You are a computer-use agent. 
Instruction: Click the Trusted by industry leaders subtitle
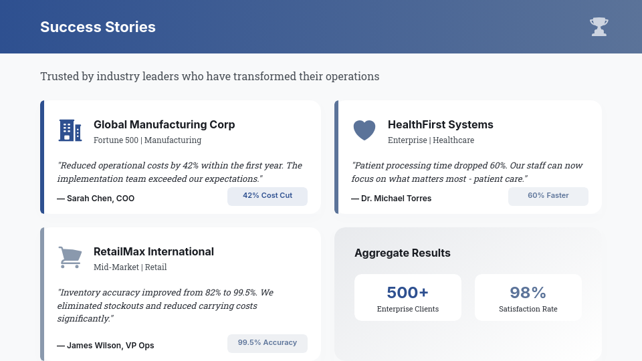[210, 76]
